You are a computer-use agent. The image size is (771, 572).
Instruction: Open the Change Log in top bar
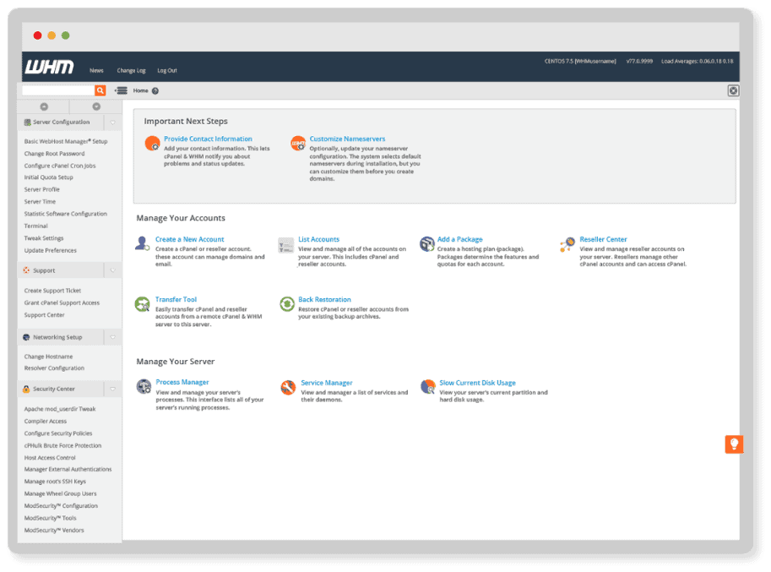tap(131, 71)
